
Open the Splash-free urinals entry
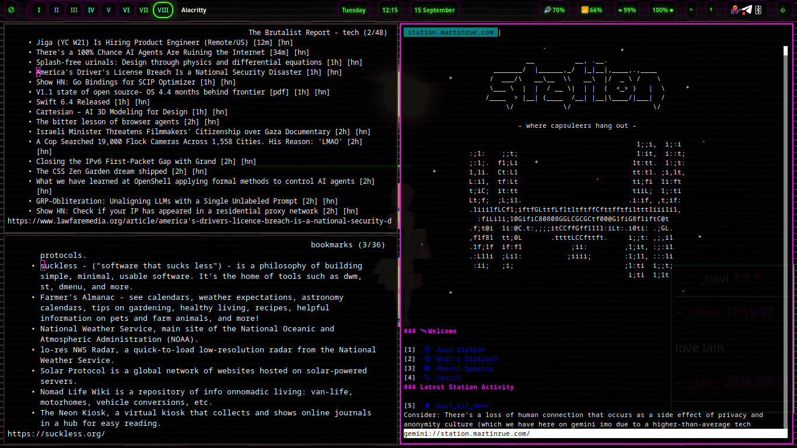point(199,62)
